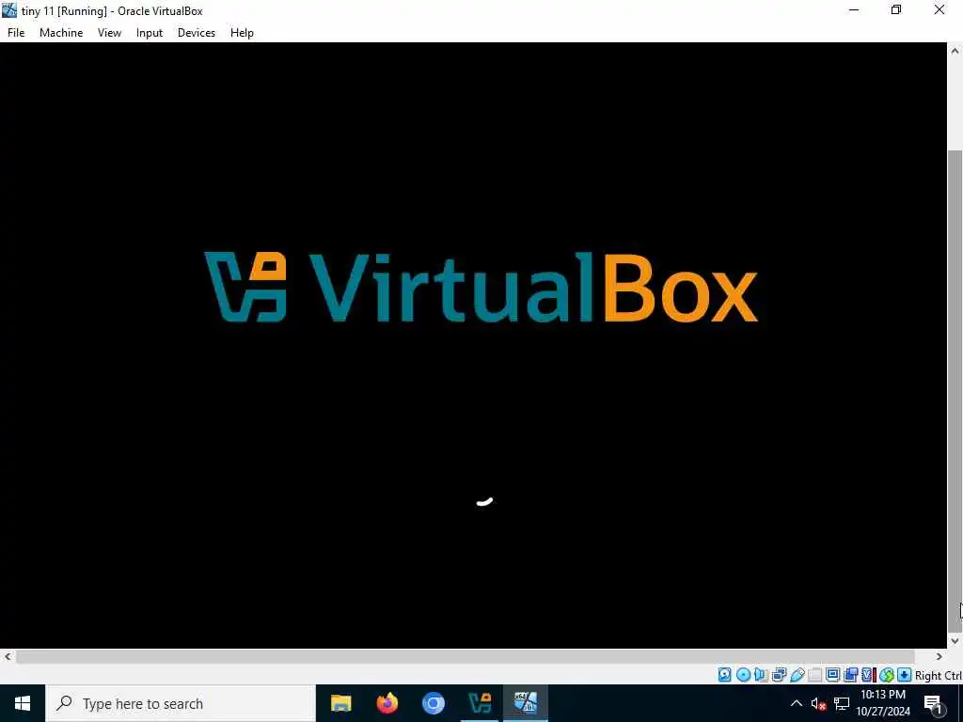Image resolution: width=963 pixels, height=722 pixels.
Task: Click the horizontal scrollbar right arrow
Action: tap(939, 656)
